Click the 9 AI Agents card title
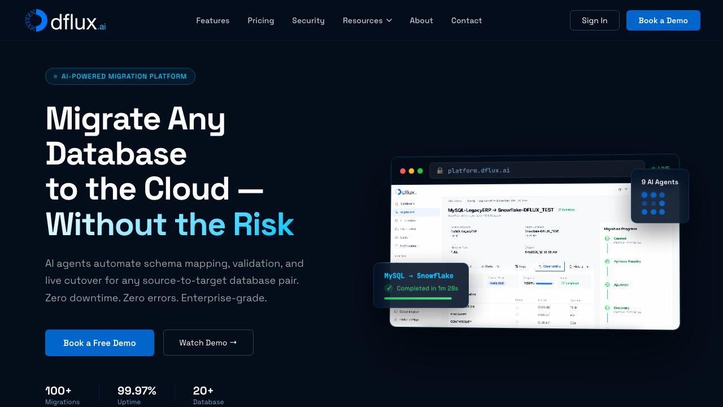Image resolution: width=723 pixels, height=407 pixels. click(x=660, y=182)
